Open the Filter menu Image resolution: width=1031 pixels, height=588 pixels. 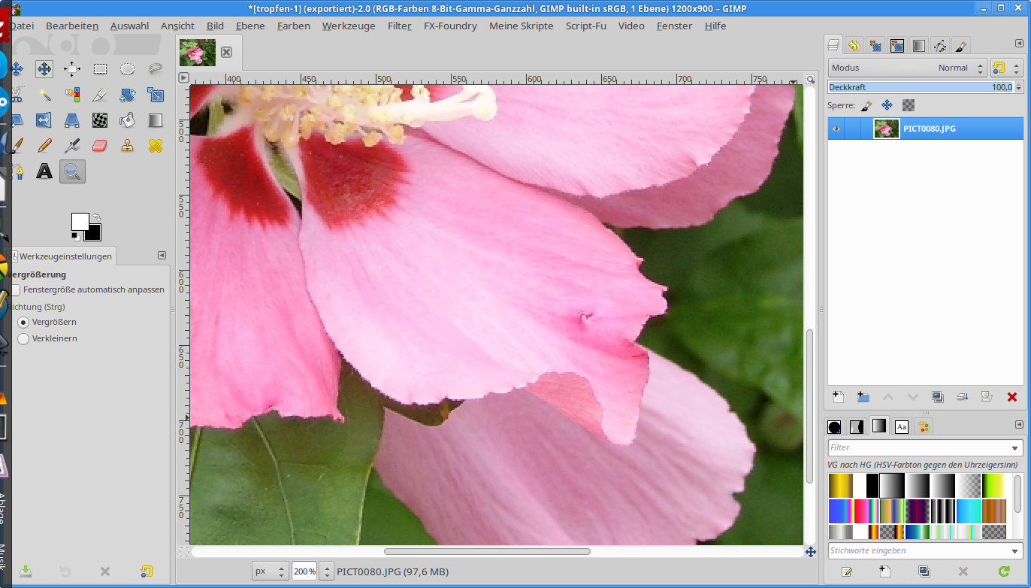click(399, 26)
